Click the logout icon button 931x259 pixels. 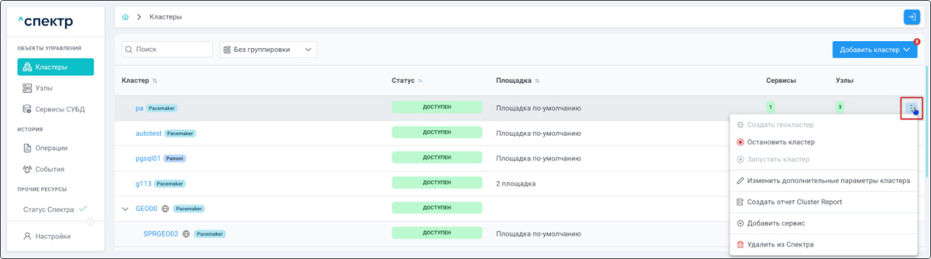pyautogui.click(x=911, y=17)
